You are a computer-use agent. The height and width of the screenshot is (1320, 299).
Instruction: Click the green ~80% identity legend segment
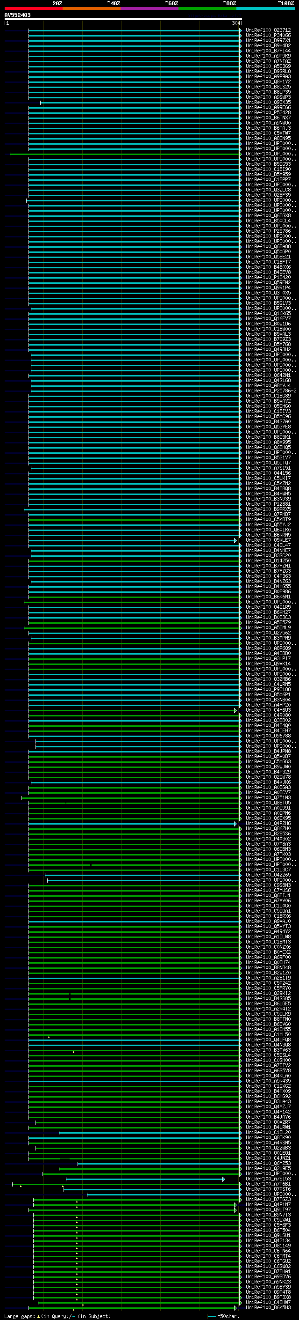(x=207, y=8)
